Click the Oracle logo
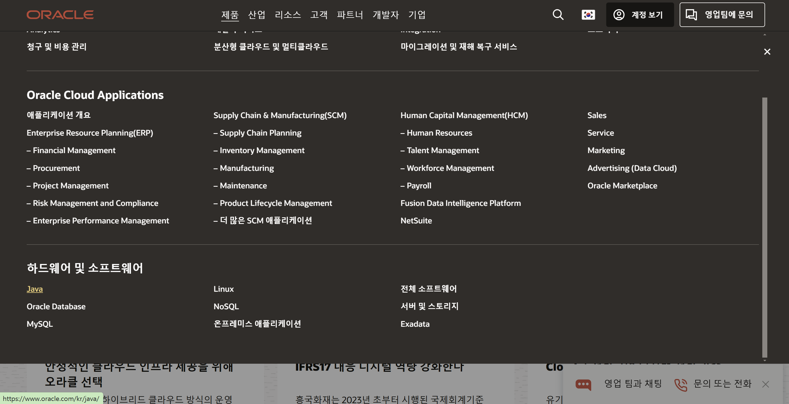The height and width of the screenshot is (404, 789). coord(60,15)
